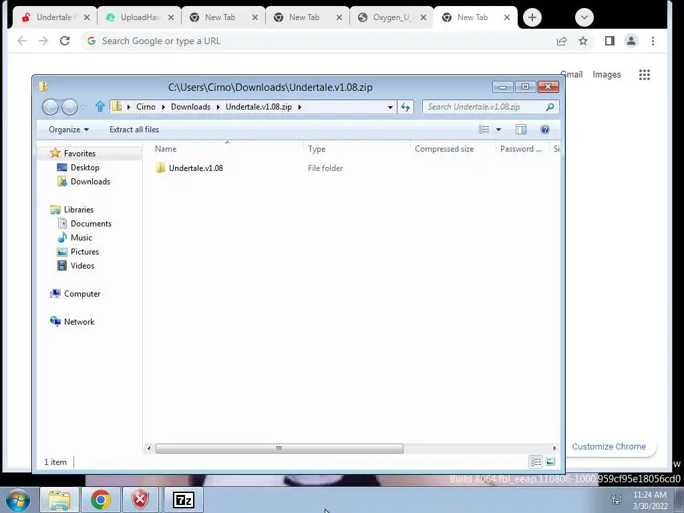Image resolution: width=684 pixels, height=513 pixels.
Task: Open the Images link on Google page
Action: [x=607, y=75]
